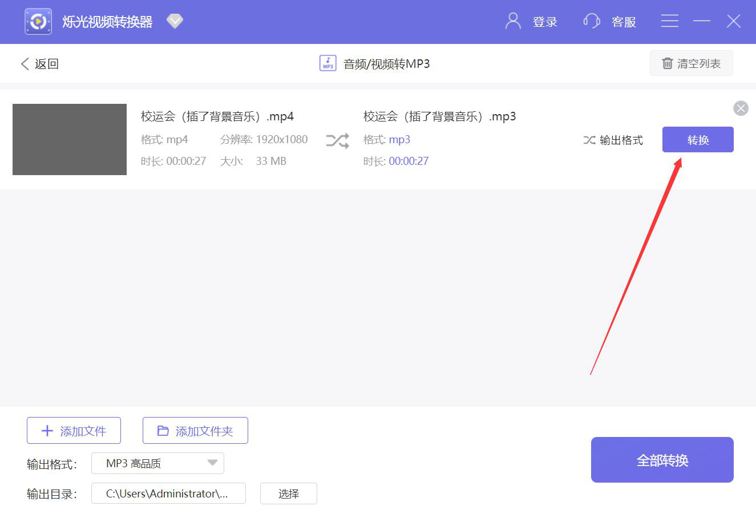The image size is (756, 506).
Task: Click the 烁光视频转换器 app logo icon
Action: click(x=38, y=22)
